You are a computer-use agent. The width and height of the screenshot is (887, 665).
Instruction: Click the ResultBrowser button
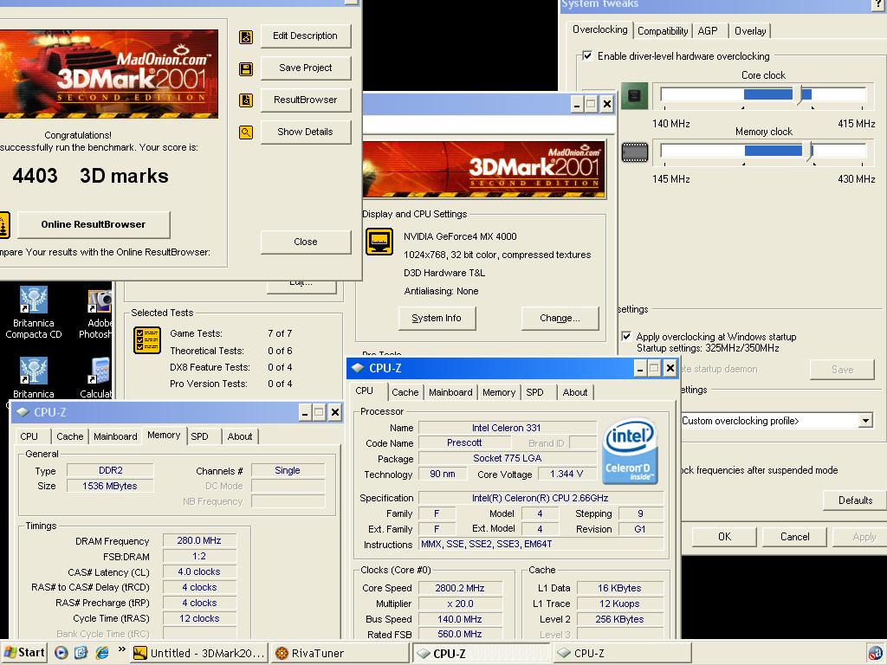[x=306, y=100]
